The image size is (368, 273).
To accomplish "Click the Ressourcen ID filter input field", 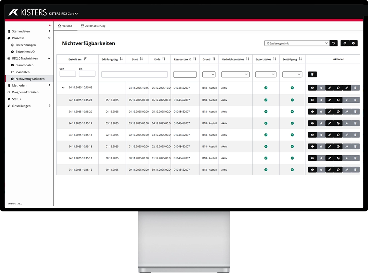I will (185, 74).
